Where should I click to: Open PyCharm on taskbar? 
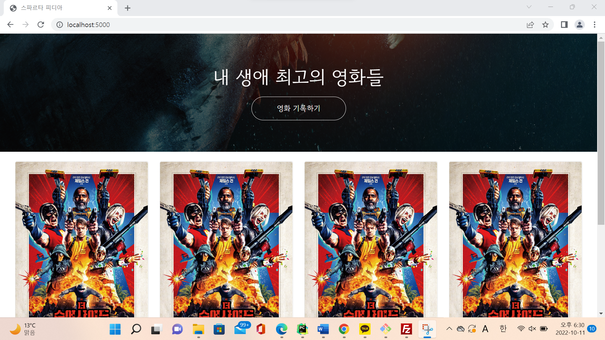pos(302,329)
